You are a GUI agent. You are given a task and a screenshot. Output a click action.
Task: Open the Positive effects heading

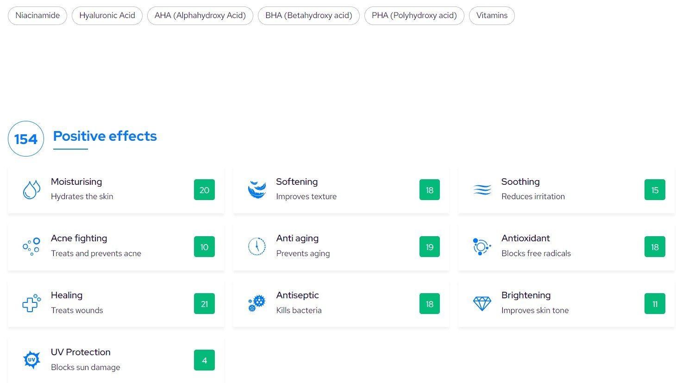(105, 136)
